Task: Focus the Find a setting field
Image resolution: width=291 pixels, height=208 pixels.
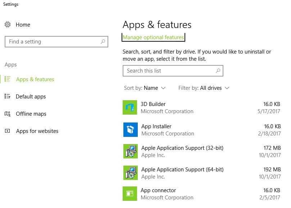Action: [56, 42]
